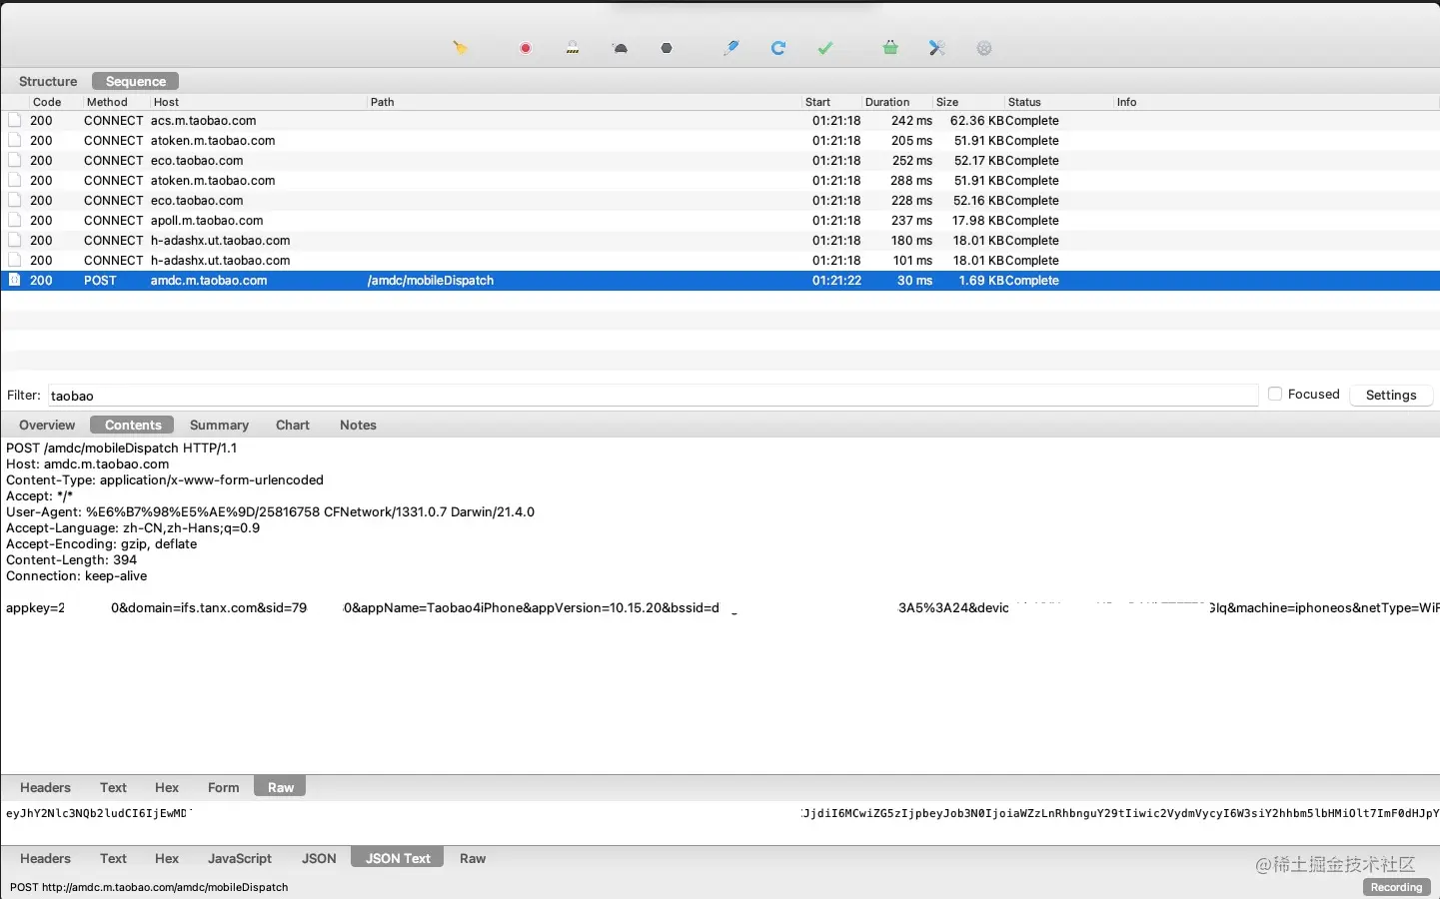Clear the current session with the broom icon
Viewport: 1440px width, 899px height.
460,47
